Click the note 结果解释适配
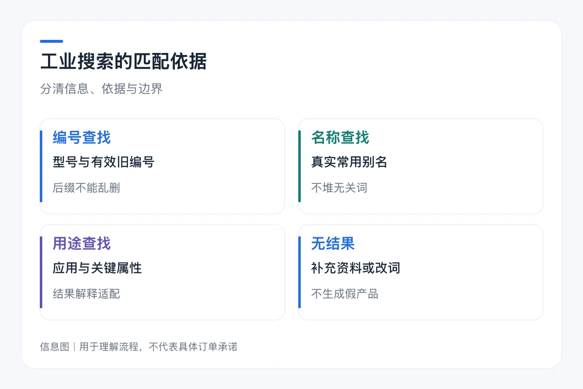 tap(86, 294)
